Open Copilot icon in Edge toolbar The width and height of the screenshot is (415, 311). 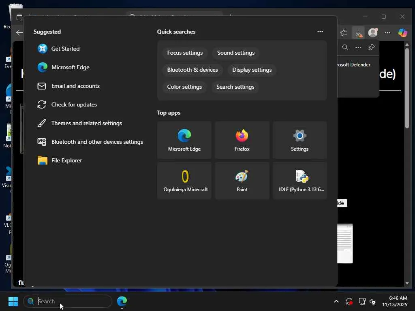[x=402, y=33]
